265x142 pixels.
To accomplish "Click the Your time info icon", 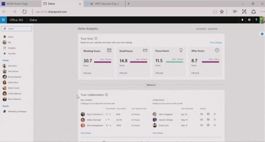I will [96, 39].
